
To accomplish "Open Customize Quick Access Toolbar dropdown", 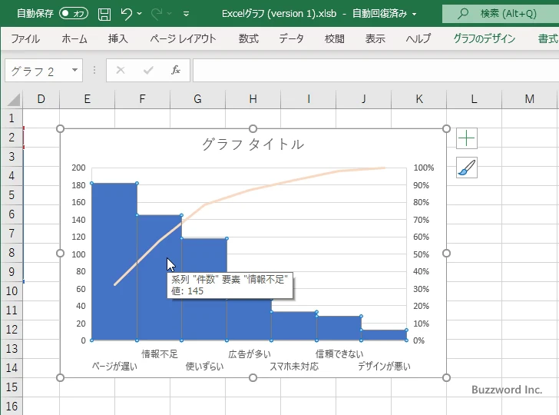I will tap(186, 15).
